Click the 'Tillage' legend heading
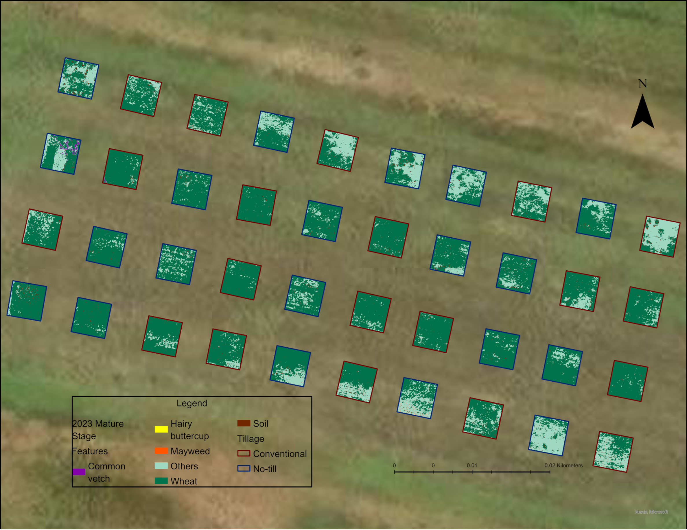687x530 pixels. pos(251,439)
